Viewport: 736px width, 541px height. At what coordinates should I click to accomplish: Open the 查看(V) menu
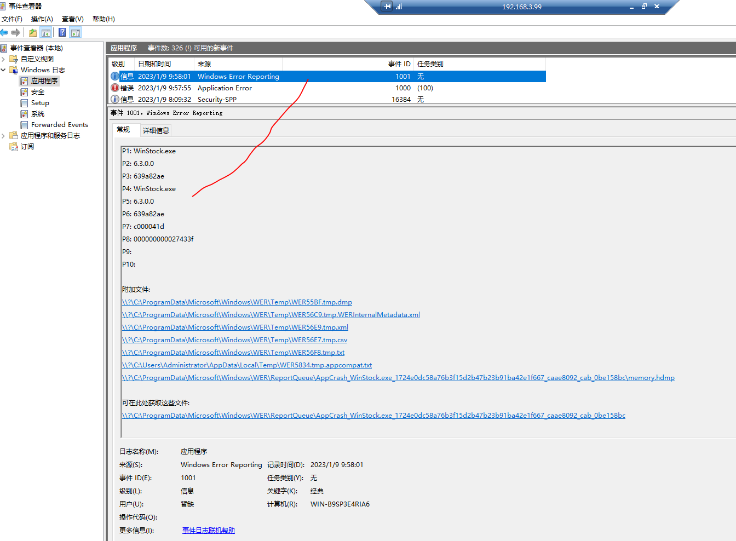click(73, 19)
